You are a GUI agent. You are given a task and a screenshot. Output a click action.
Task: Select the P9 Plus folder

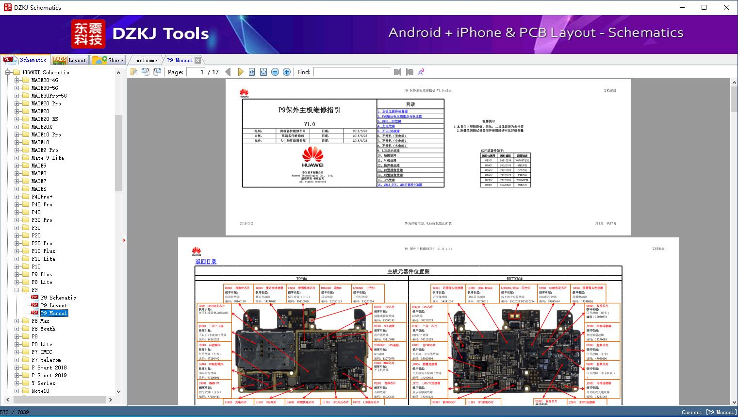pyautogui.click(x=42, y=274)
